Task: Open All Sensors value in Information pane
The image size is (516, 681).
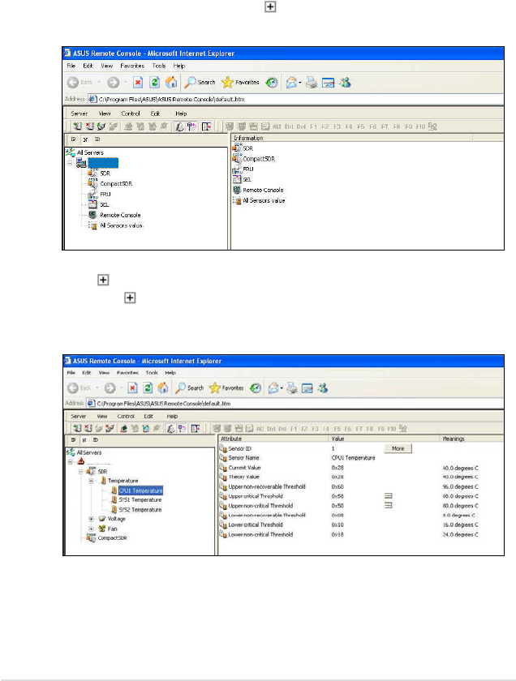Action: pos(264,200)
